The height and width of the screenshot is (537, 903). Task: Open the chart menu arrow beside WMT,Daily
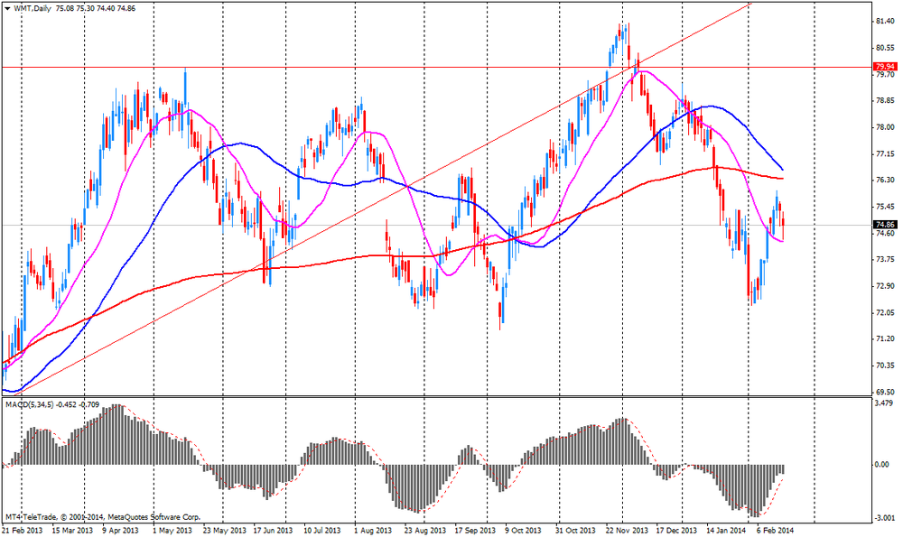click(7, 9)
